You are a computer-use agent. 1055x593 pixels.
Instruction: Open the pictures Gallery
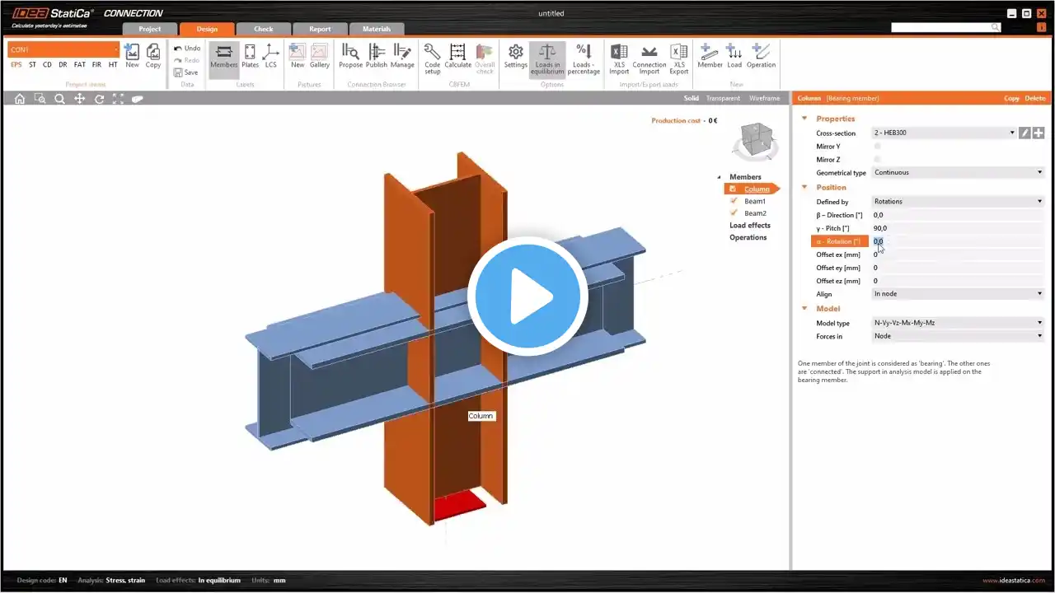[x=320, y=55]
